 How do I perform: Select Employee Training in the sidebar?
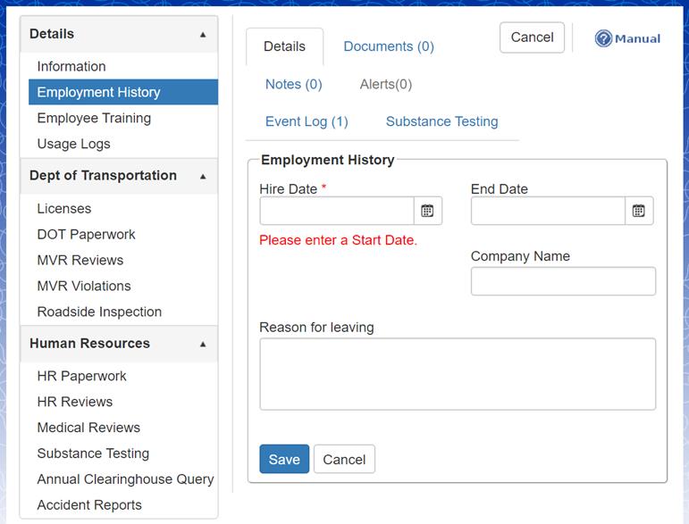tap(94, 118)
